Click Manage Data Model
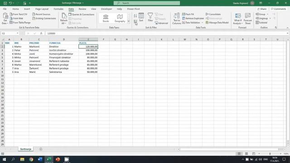 click(217, 23)
